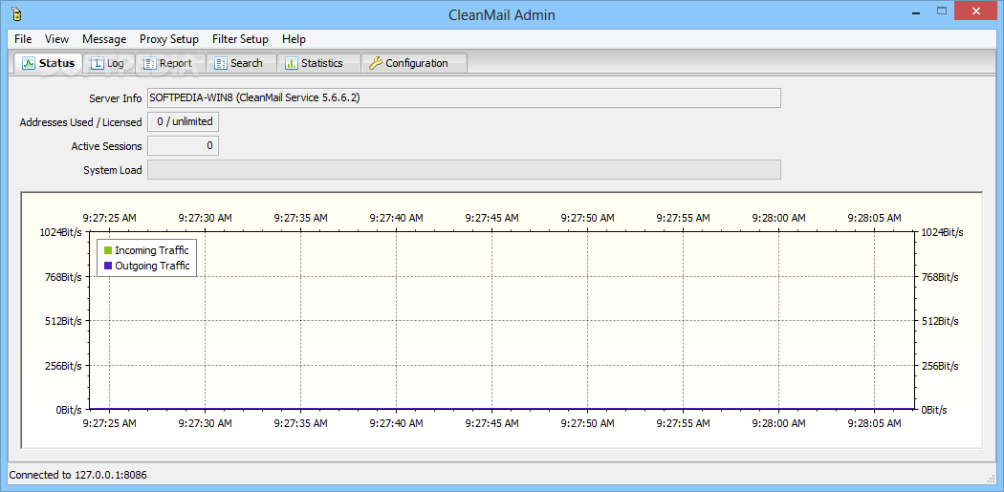Click the Addresses Used / Licensed label
The width and height of the screenshot is (1004, 492).
coord(80,122)
